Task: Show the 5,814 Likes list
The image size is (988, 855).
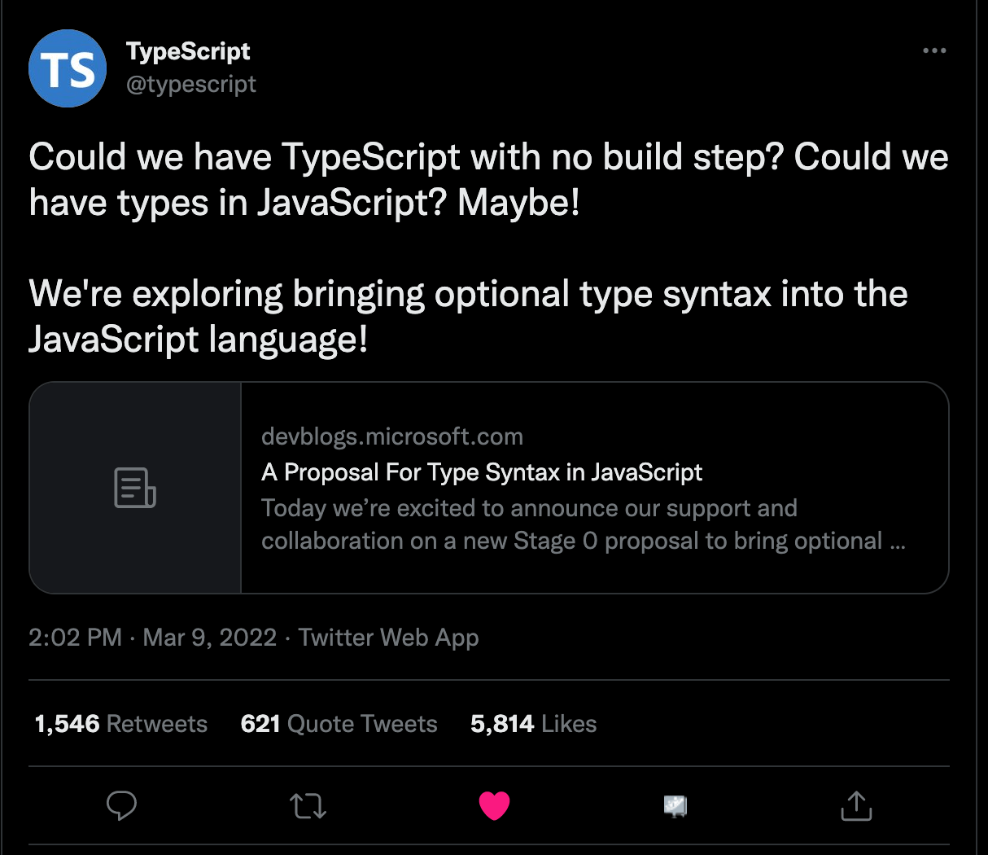Action: point(534,724)
